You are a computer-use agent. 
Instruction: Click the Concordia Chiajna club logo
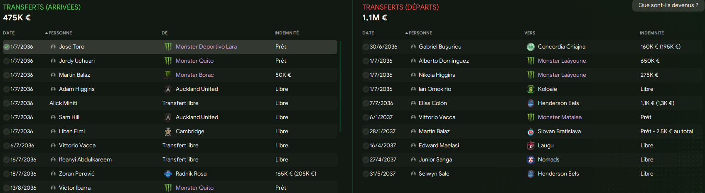531,47
